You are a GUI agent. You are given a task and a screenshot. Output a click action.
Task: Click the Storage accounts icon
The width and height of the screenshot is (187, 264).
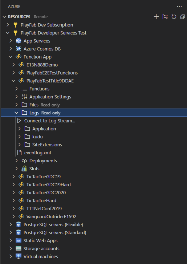point(19,248)
